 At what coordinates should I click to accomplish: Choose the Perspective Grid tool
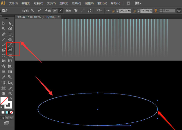pos(10,66)
